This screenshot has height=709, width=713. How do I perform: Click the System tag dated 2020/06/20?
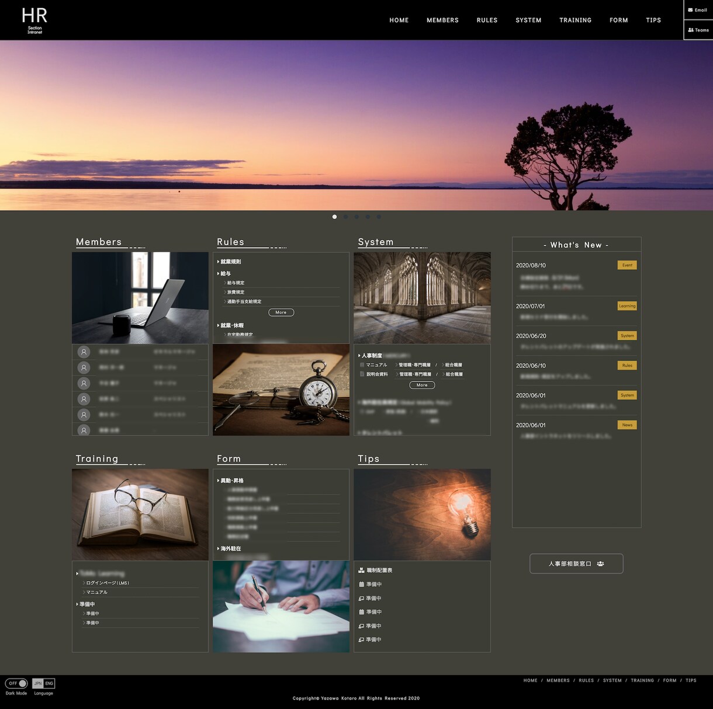tap(627, 336)
